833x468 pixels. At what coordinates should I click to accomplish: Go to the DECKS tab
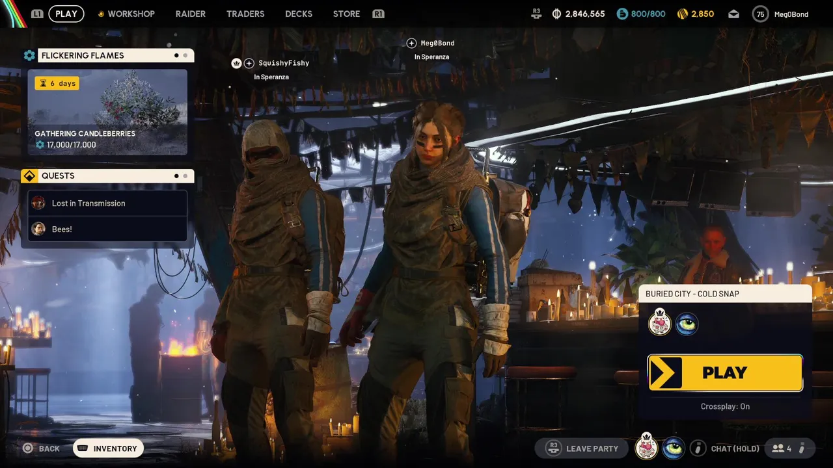coord(299,14)
